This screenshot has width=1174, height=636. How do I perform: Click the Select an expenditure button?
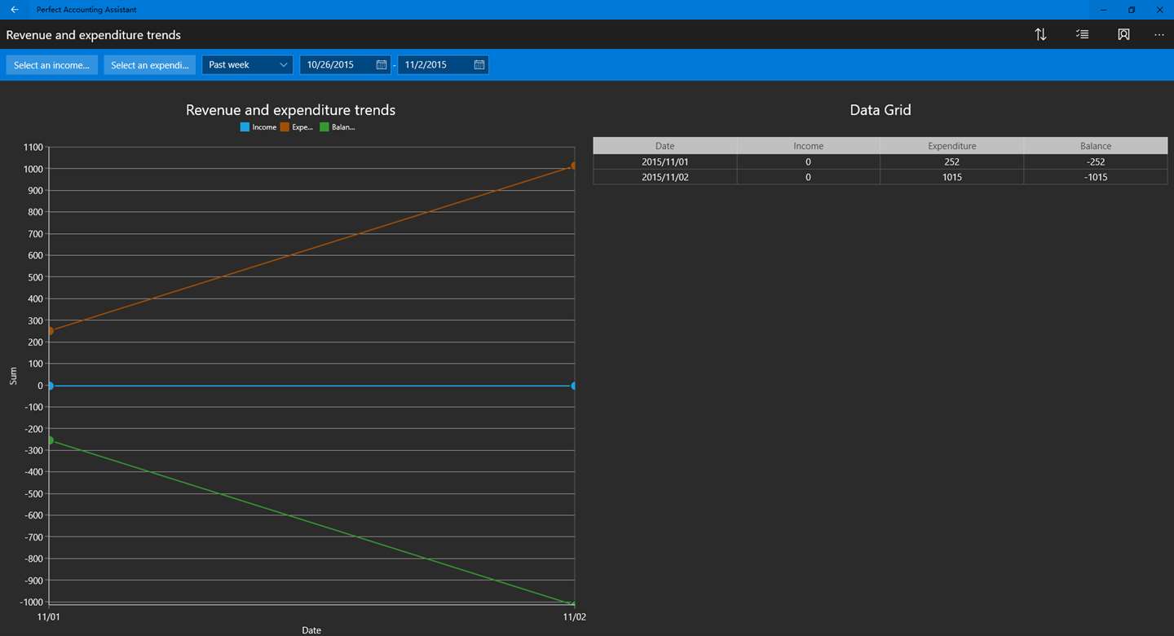150,64
